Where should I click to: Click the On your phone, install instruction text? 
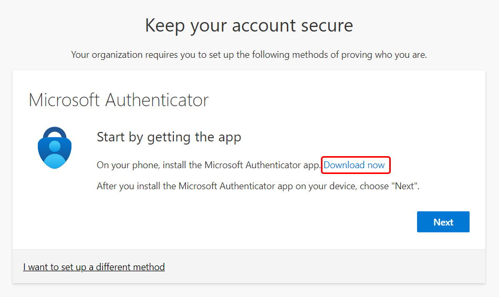click(209, 165)
